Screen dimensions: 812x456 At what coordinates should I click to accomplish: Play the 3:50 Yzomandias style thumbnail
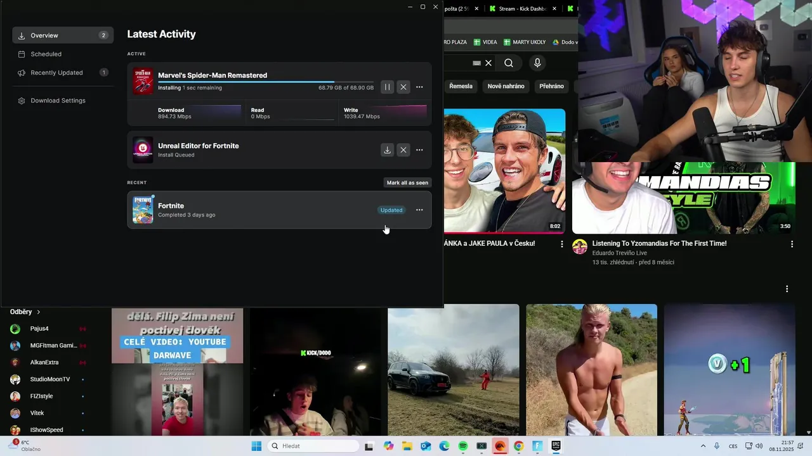[x=684, y=198]
